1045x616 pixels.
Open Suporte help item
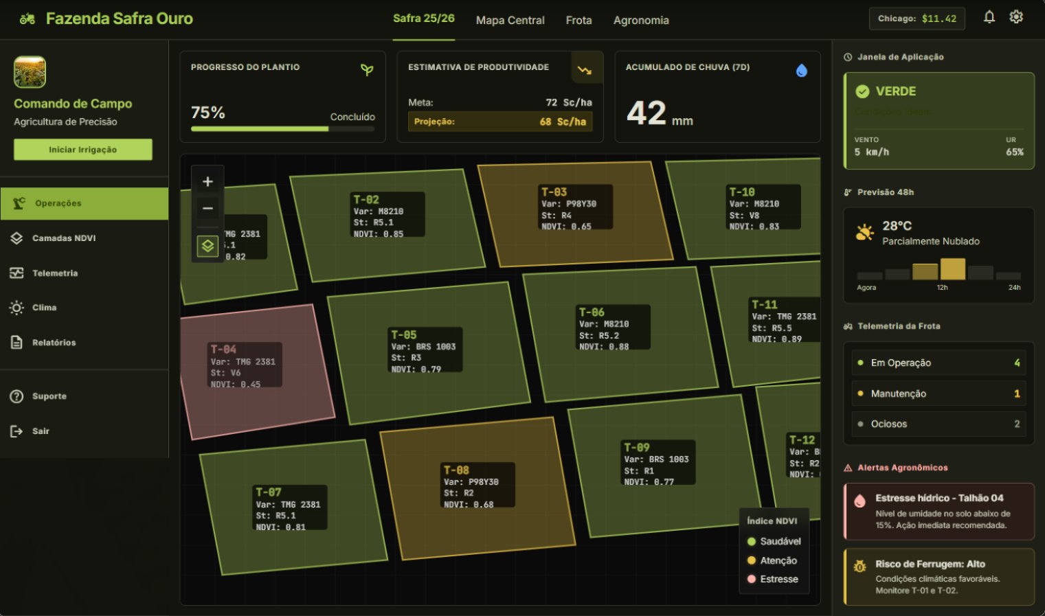pos(85,396)
